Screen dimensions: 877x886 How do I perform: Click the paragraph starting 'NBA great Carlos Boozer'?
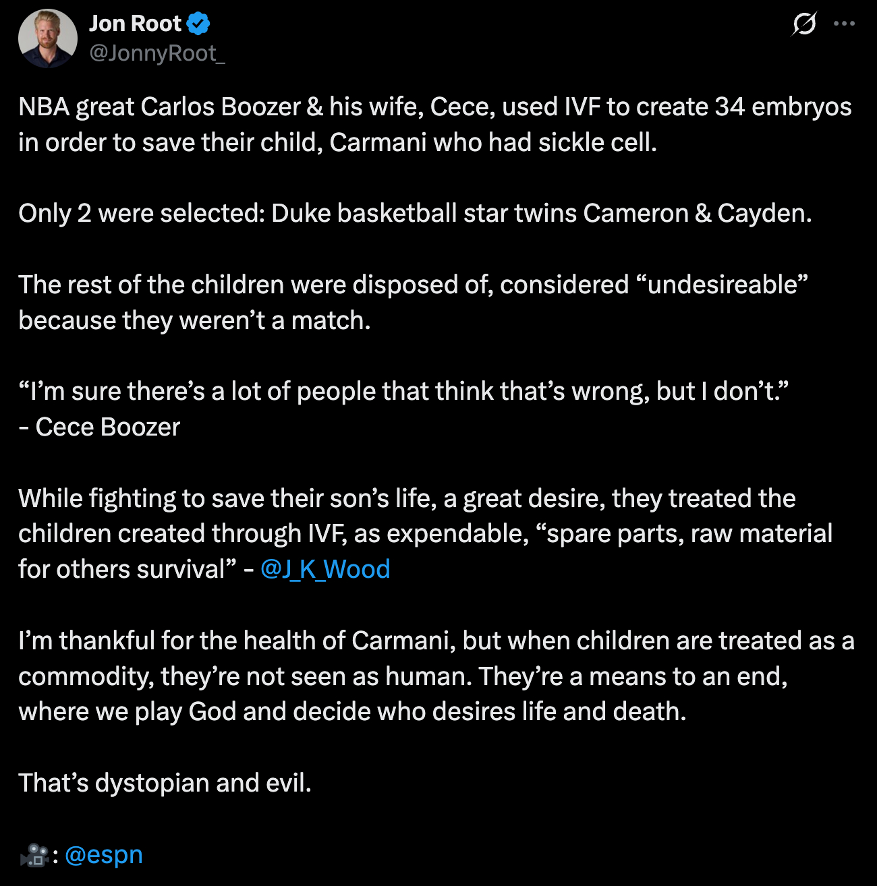click(x=337, y=125)
